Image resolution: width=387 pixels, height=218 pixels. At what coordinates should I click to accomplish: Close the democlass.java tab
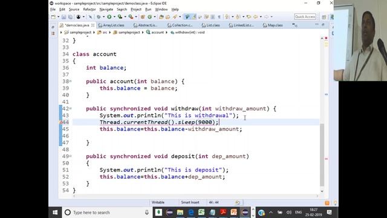[x=93, y=25]
